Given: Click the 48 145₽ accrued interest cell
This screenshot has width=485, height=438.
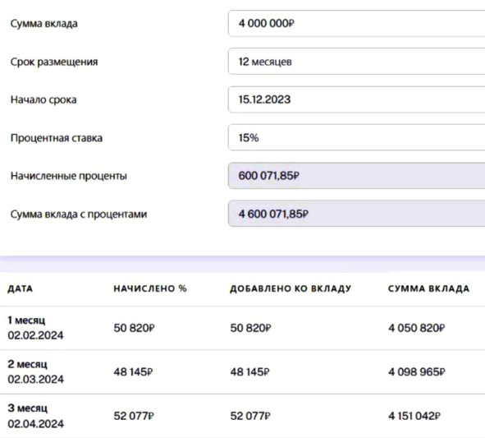Looking at the screenshot, I should (133, 372).
